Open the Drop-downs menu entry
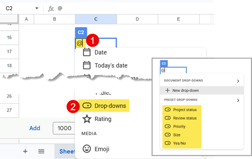The image size is (252, 159). (110, 106)
